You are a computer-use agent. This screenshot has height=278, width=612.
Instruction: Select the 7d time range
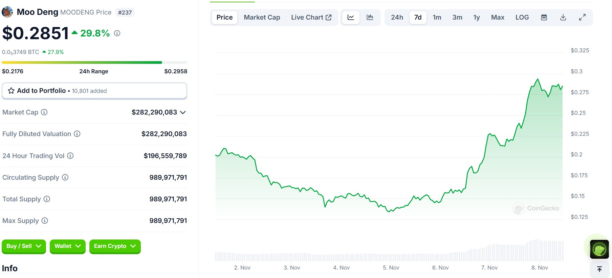coord(418,17)
